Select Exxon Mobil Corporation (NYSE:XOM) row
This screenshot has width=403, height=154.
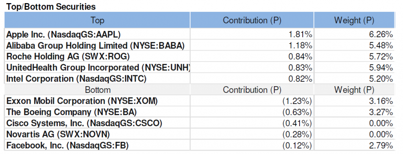(200, 101)
